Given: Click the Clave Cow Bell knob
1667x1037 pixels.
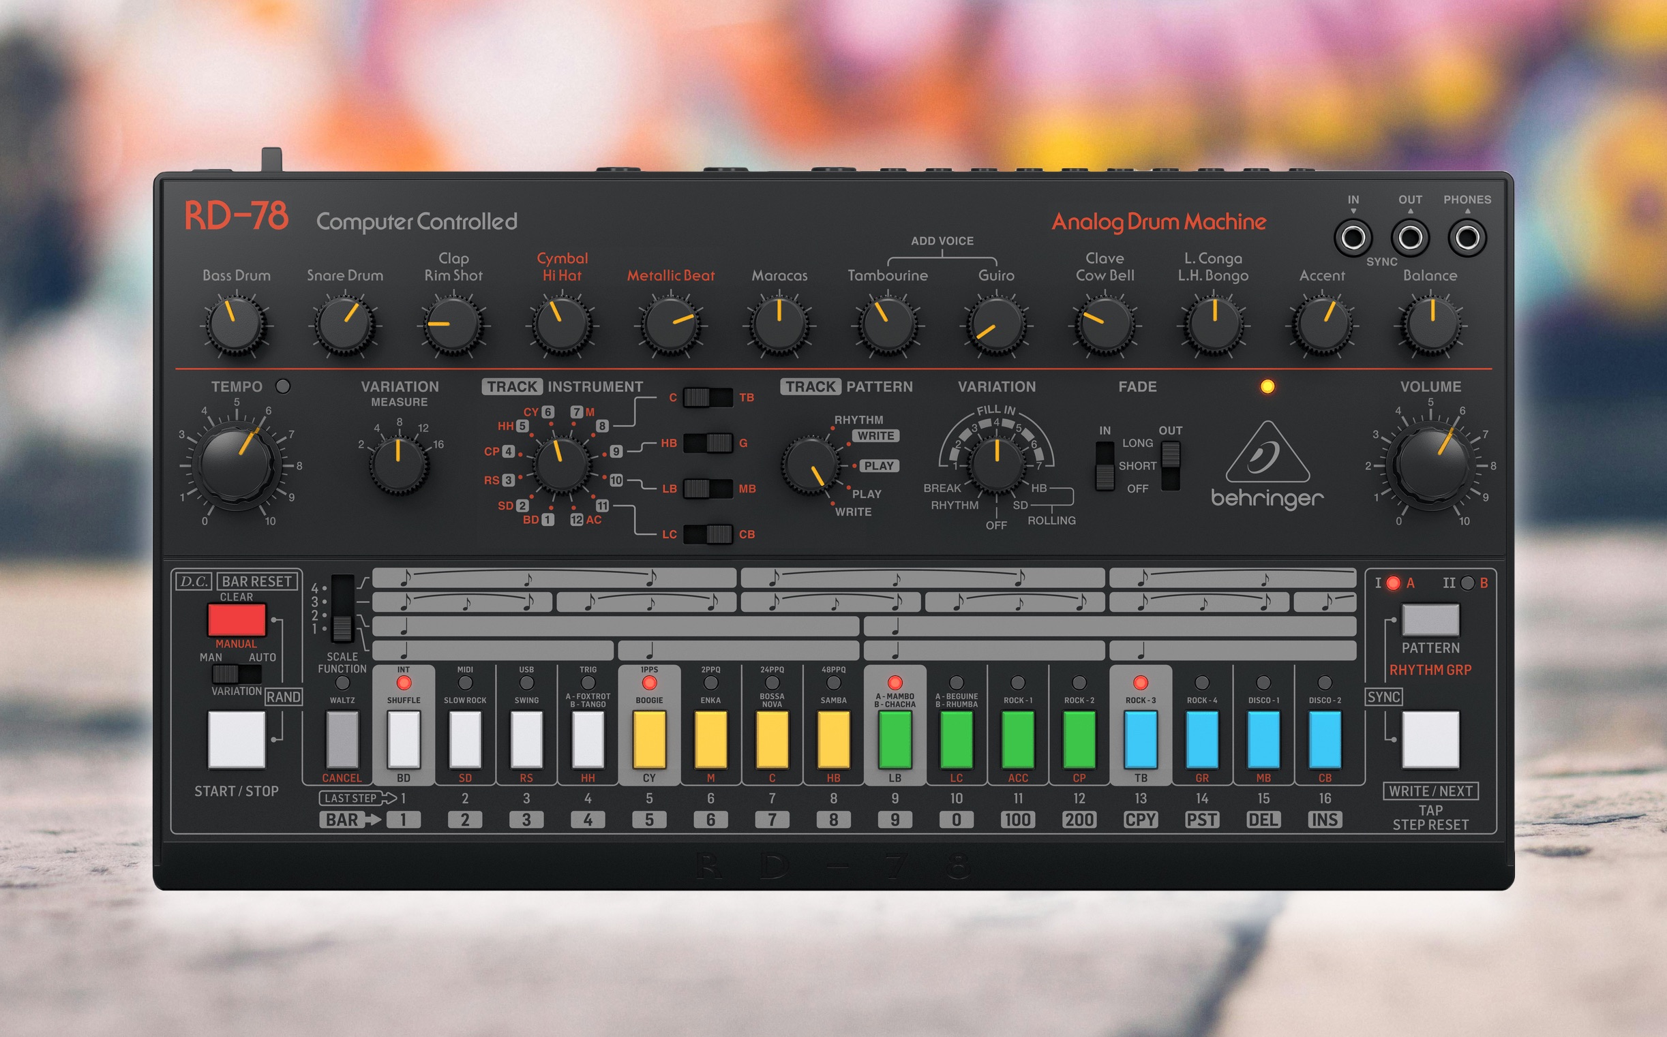Looking at the screenshot, I should pyautogui.click(x=1105, y=324).
